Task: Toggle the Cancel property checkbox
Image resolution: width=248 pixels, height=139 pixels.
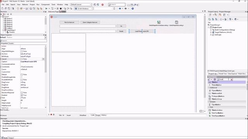Action: click(x=22, y=59)
